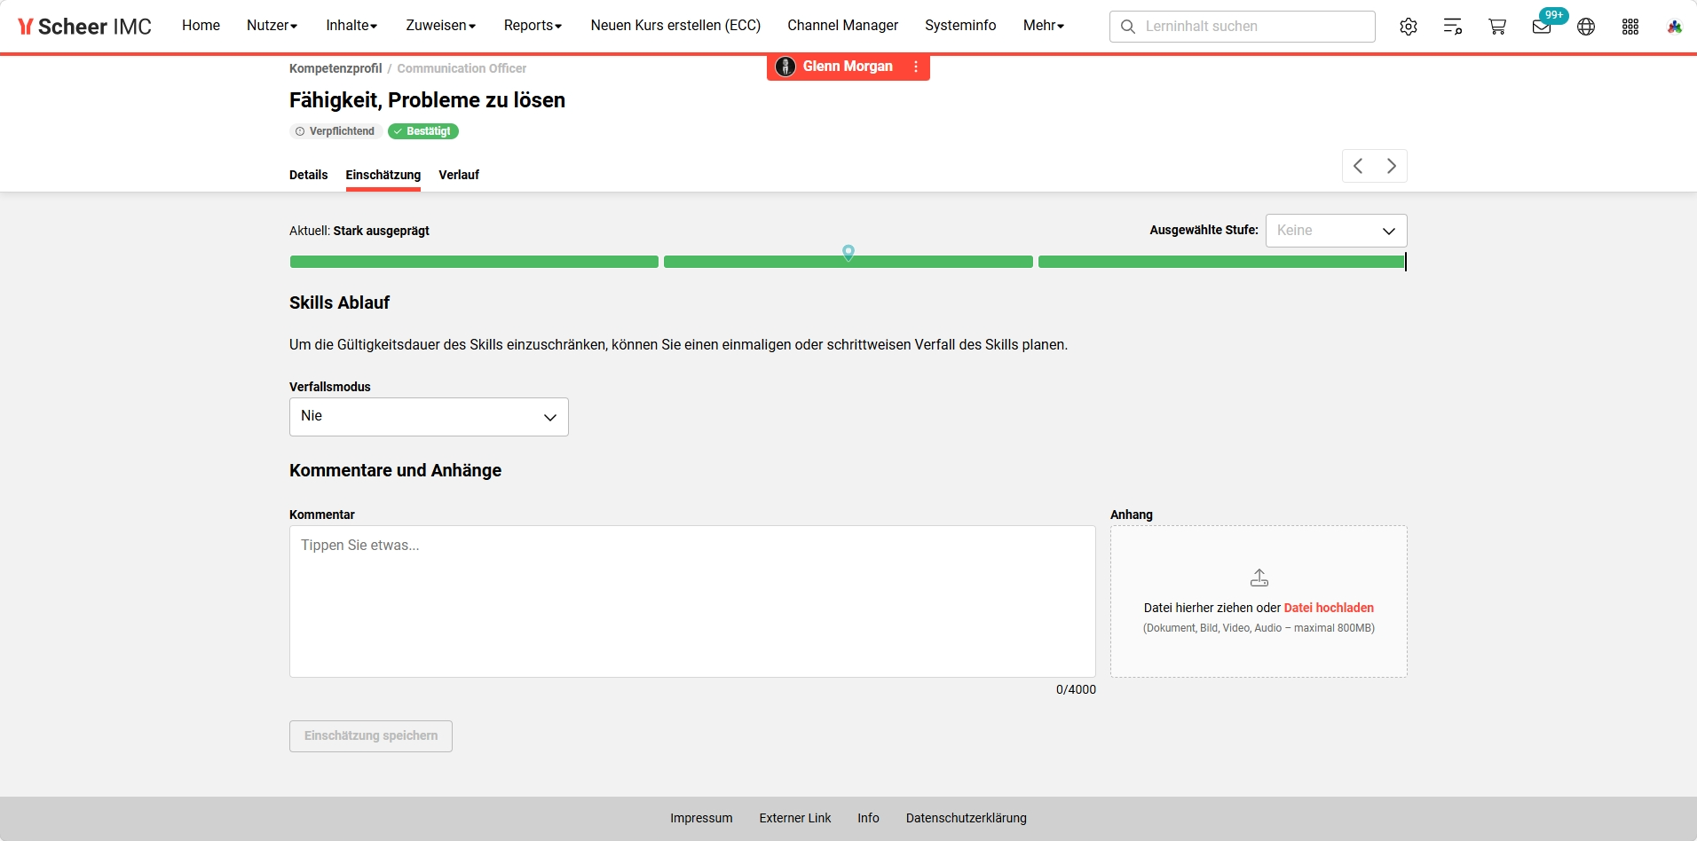The image size is (1697, 841).
Task: Click the Scheer IMC logo
Action: coord(84,27)
